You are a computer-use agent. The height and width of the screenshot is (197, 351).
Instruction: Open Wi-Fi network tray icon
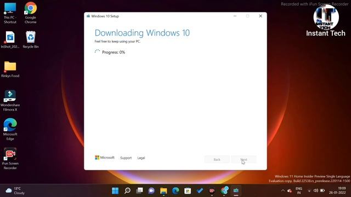point(309,190)
